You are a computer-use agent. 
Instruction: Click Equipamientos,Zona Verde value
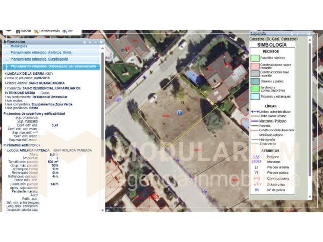[x=52, y=104]
